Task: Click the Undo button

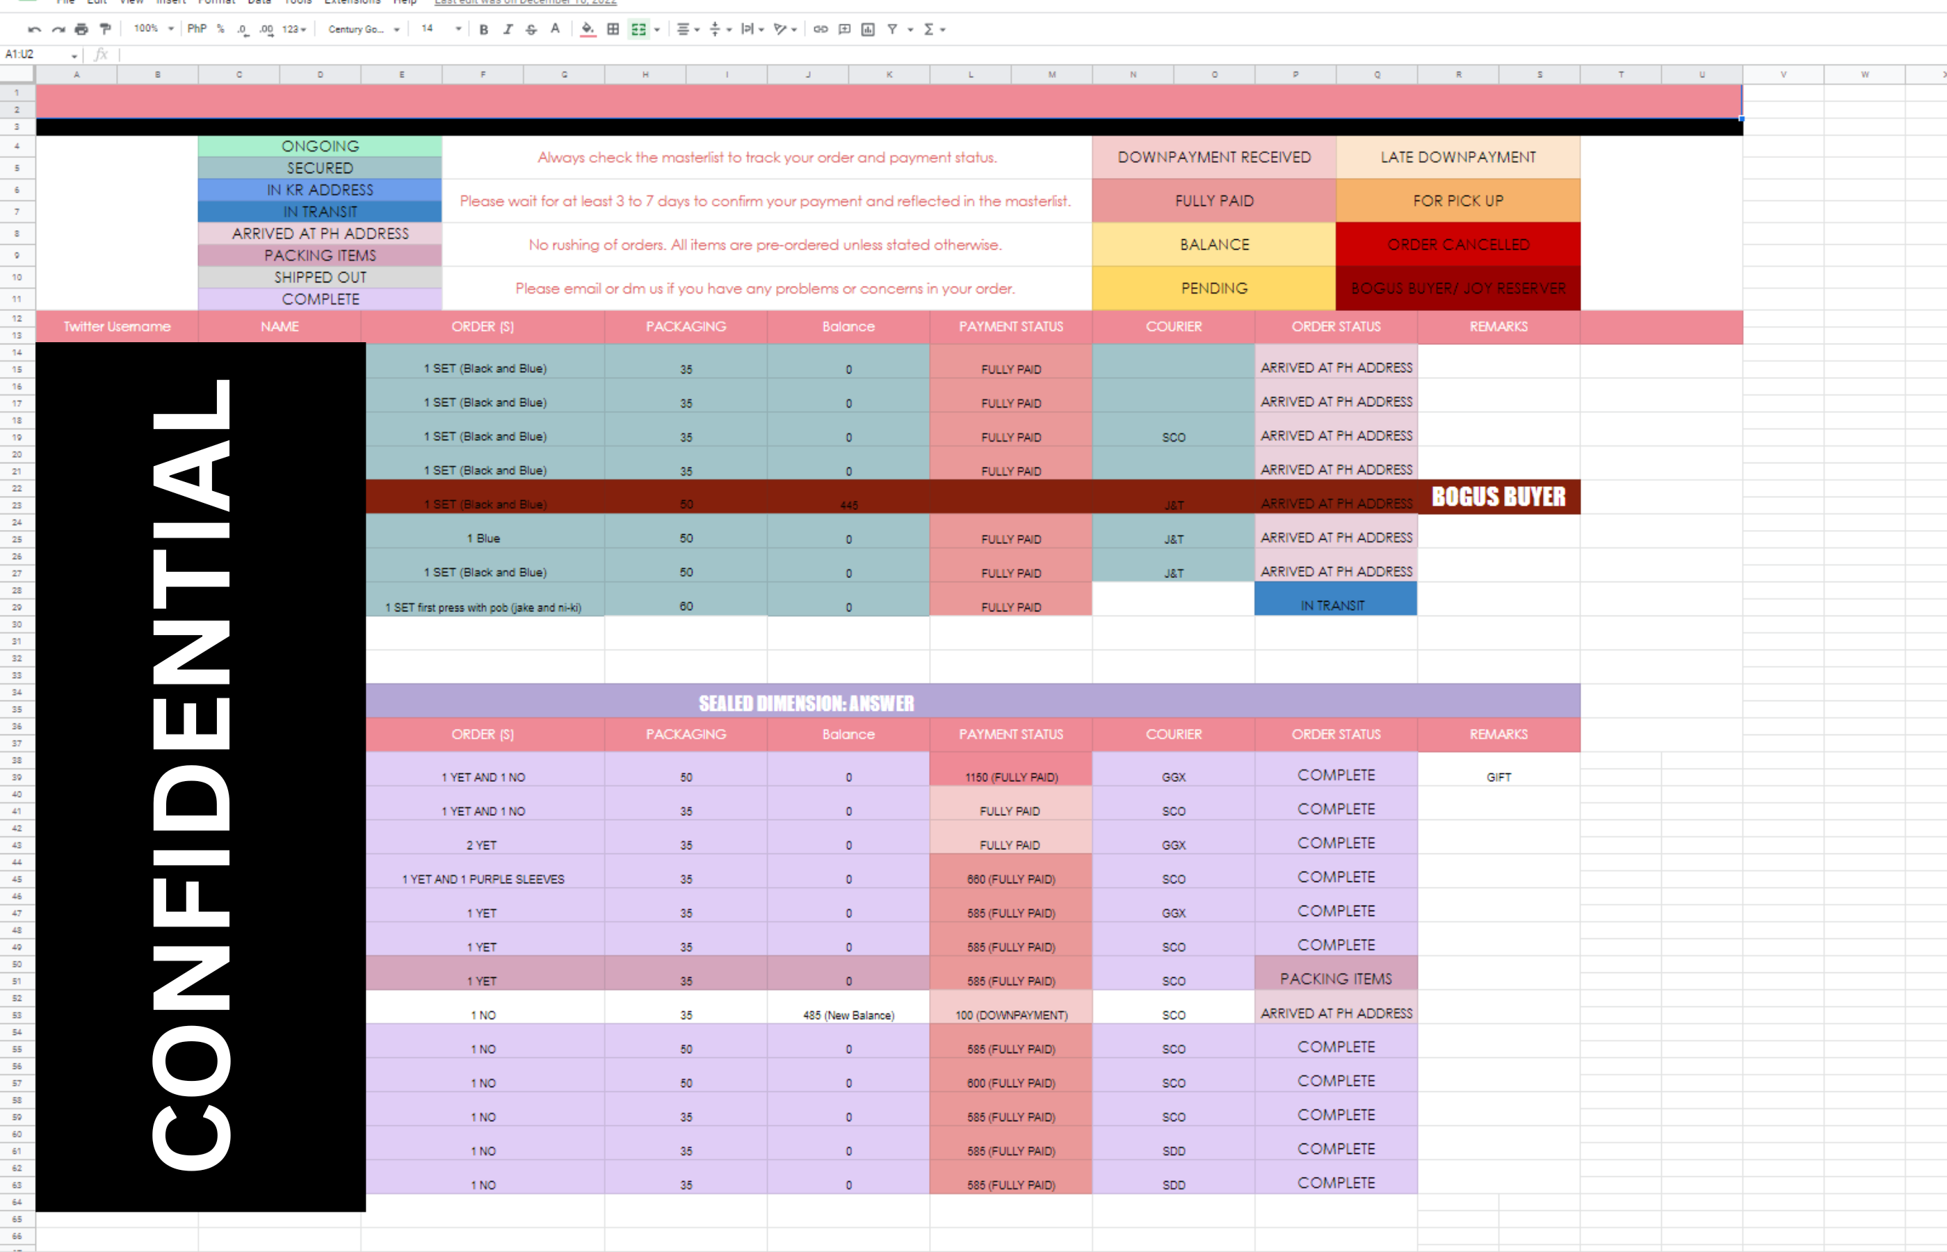Action: 33,29
